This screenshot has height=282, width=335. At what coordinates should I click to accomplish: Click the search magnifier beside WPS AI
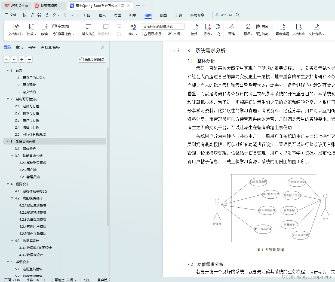[x=238, y=15]
